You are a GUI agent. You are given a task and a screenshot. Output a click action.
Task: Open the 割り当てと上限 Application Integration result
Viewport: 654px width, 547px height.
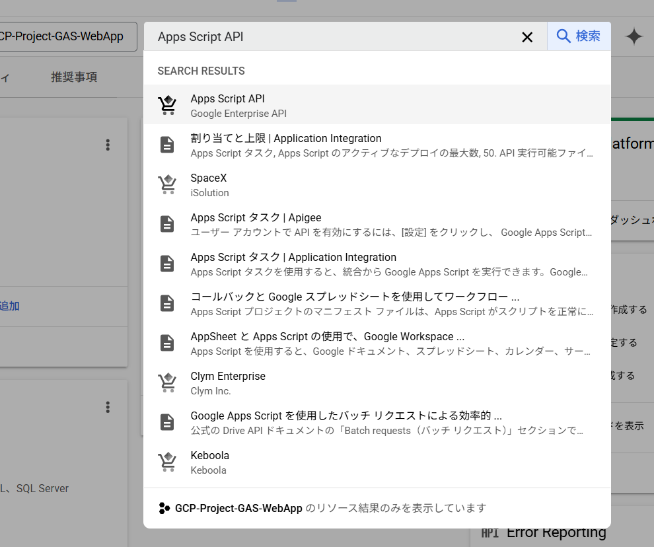pos(377,145)
